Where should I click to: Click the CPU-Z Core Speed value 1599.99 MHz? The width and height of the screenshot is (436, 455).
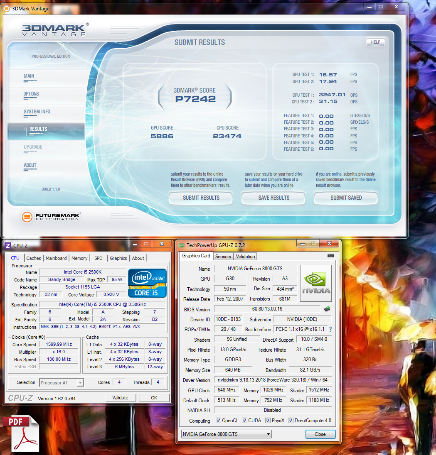click(59, 345)
